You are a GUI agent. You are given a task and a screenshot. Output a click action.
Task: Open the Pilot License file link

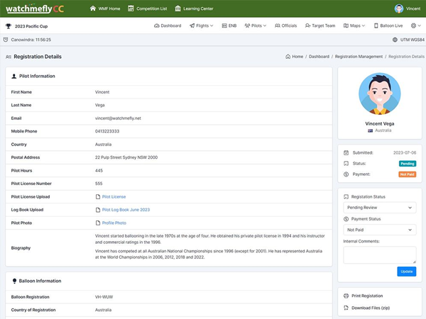point(114,197)
